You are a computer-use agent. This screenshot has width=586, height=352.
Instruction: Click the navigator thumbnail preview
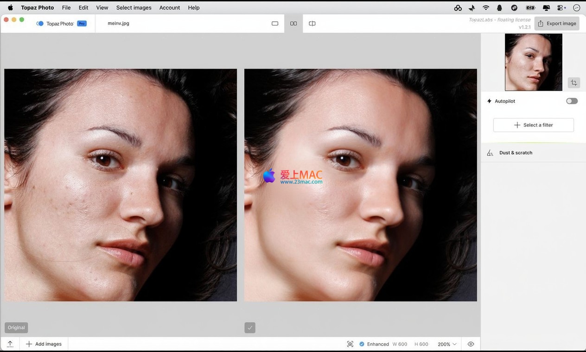533,62
